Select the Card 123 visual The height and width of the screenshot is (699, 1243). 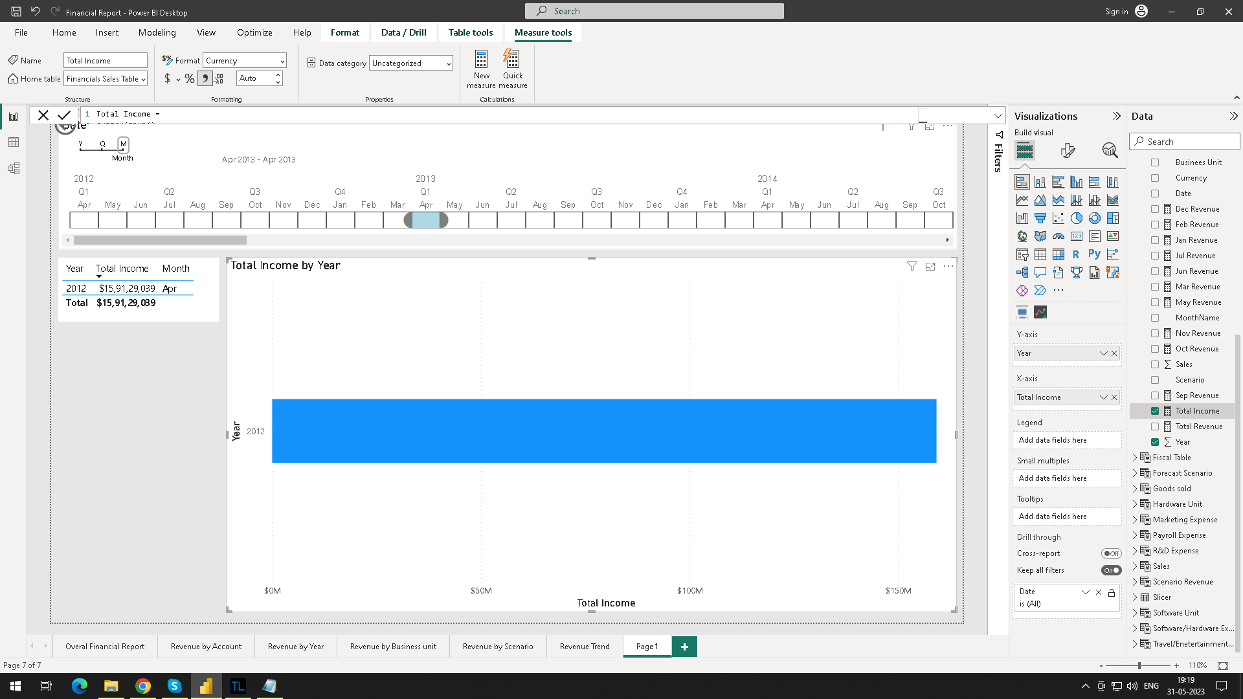pos(1076,236)
